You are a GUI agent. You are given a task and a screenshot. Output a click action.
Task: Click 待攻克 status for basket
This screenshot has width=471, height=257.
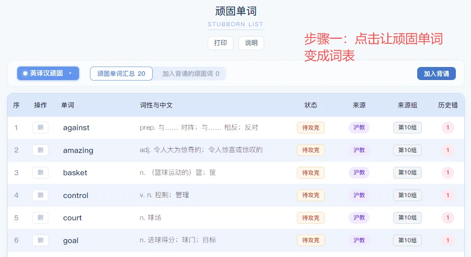[311, 173]
